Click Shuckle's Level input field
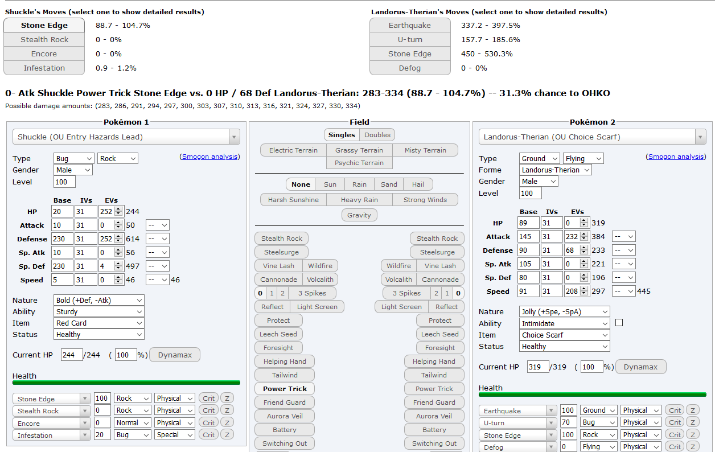Viewport: 715px width, 452px height. tap(65, 182)
